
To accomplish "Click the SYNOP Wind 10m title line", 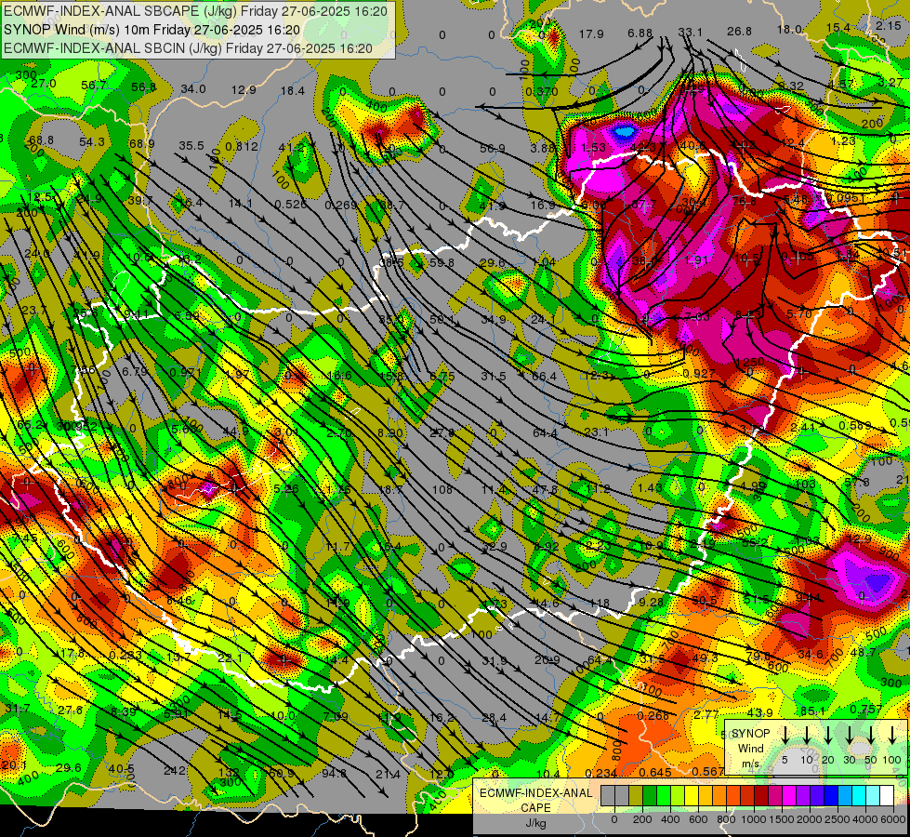I will click(x=152, y=30).
